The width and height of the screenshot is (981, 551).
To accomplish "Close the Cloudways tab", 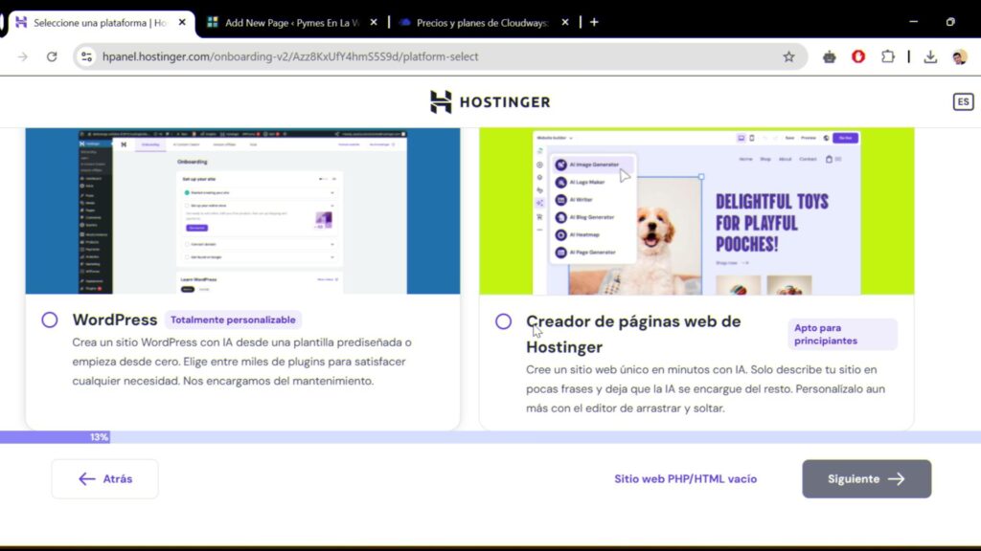I will [x=565, y=23].
